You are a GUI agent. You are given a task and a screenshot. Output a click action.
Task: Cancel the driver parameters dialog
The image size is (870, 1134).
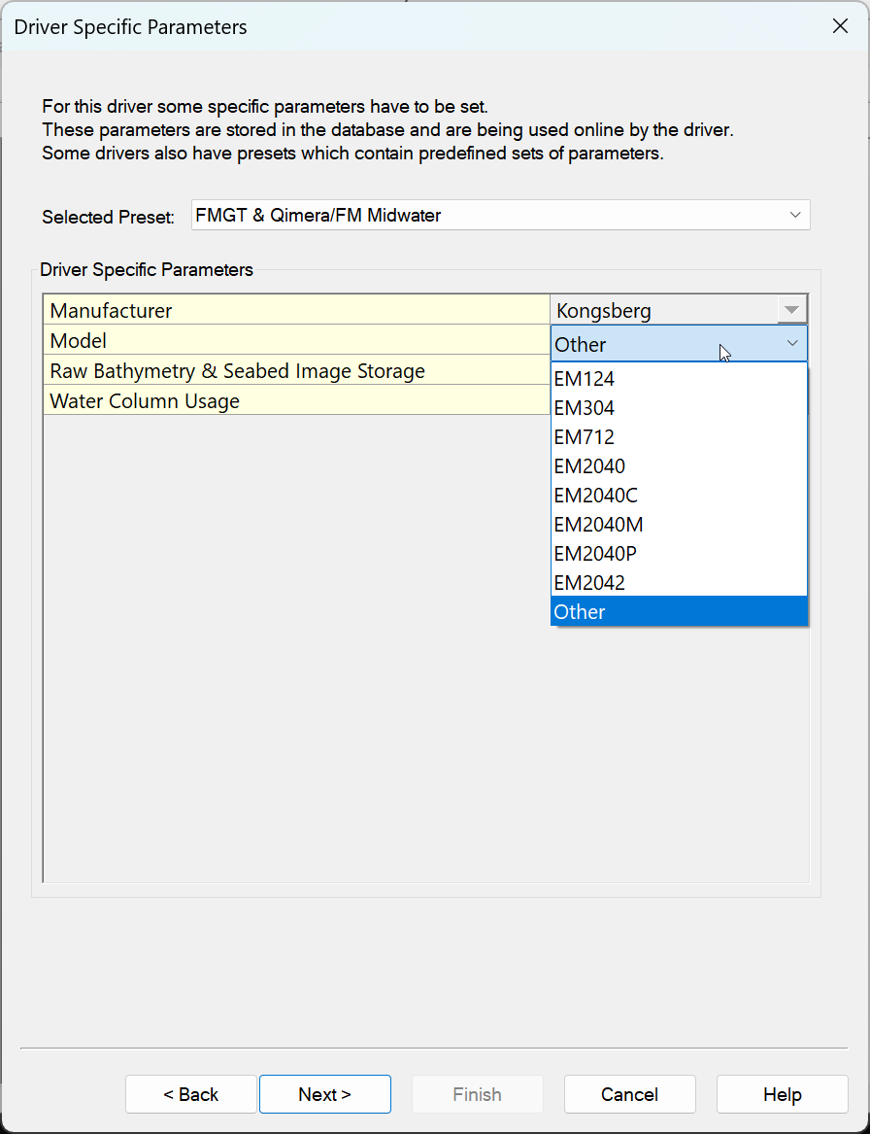tap(629, 1094)
